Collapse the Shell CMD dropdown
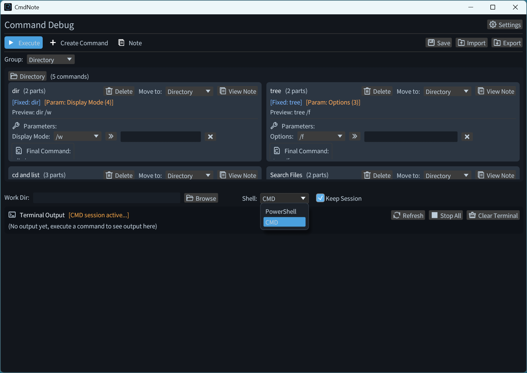Screen dimensions: 527x373 coord(284,198)
